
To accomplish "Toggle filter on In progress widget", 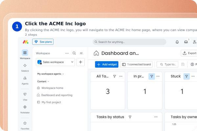I will 152,76.
